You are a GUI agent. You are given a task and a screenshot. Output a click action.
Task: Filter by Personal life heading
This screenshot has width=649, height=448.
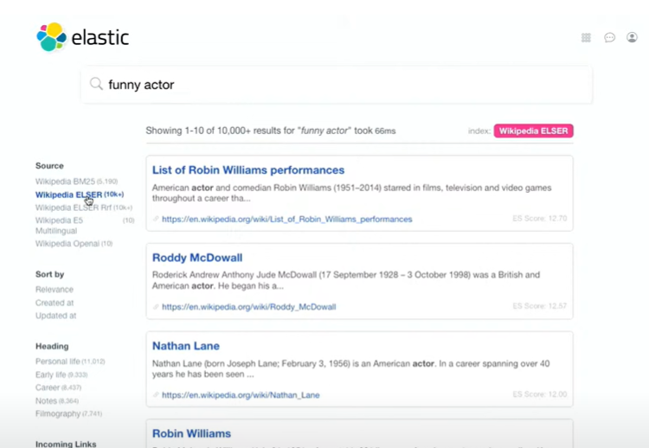pos(70,362)
